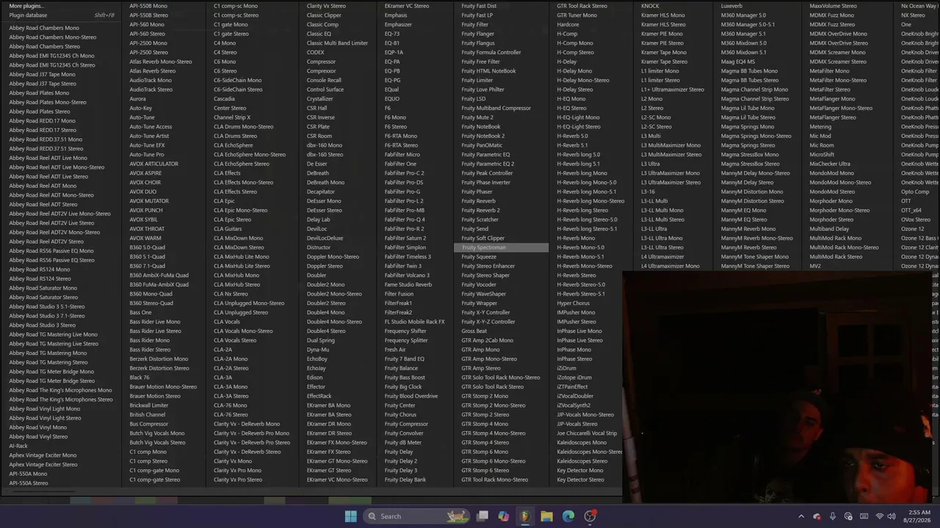This screenshot has height=528, width=940.
Task: Select Fruity Soft Clipper
Action: (483, 238)
